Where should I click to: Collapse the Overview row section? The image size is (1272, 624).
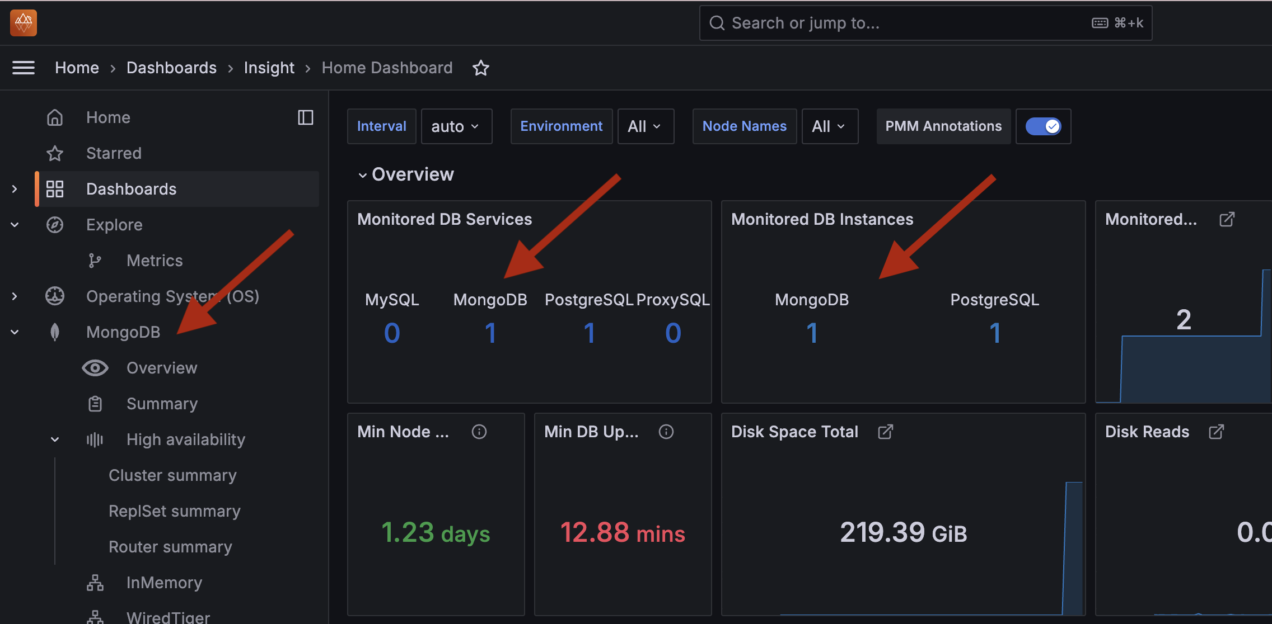coord(363,175)
